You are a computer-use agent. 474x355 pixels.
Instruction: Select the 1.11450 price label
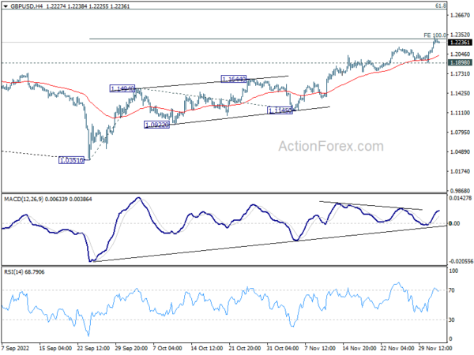(280, 110)
